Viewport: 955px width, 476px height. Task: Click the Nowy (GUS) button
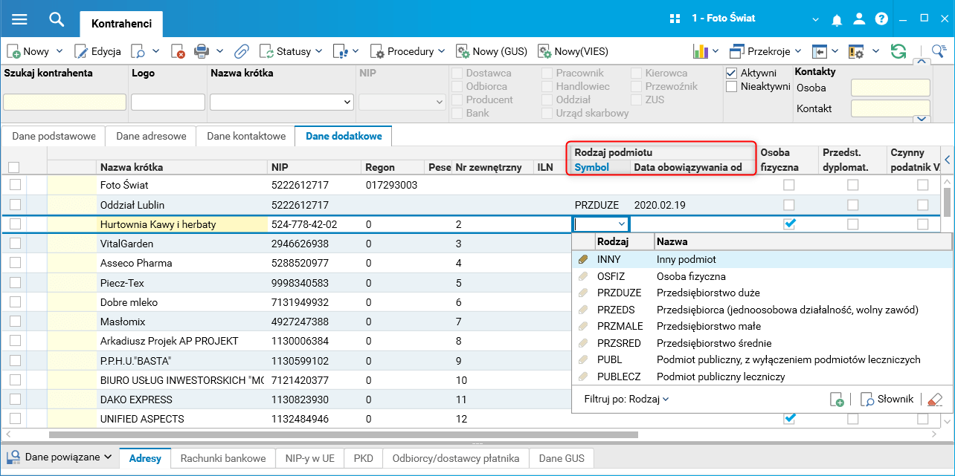click(492, 51)
